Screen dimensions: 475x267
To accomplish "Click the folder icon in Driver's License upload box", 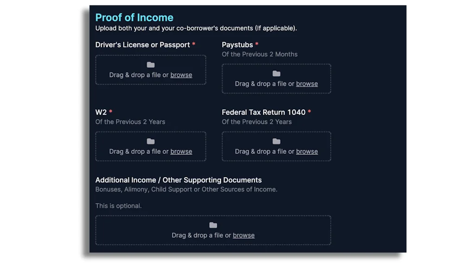I will click(150, 64).
